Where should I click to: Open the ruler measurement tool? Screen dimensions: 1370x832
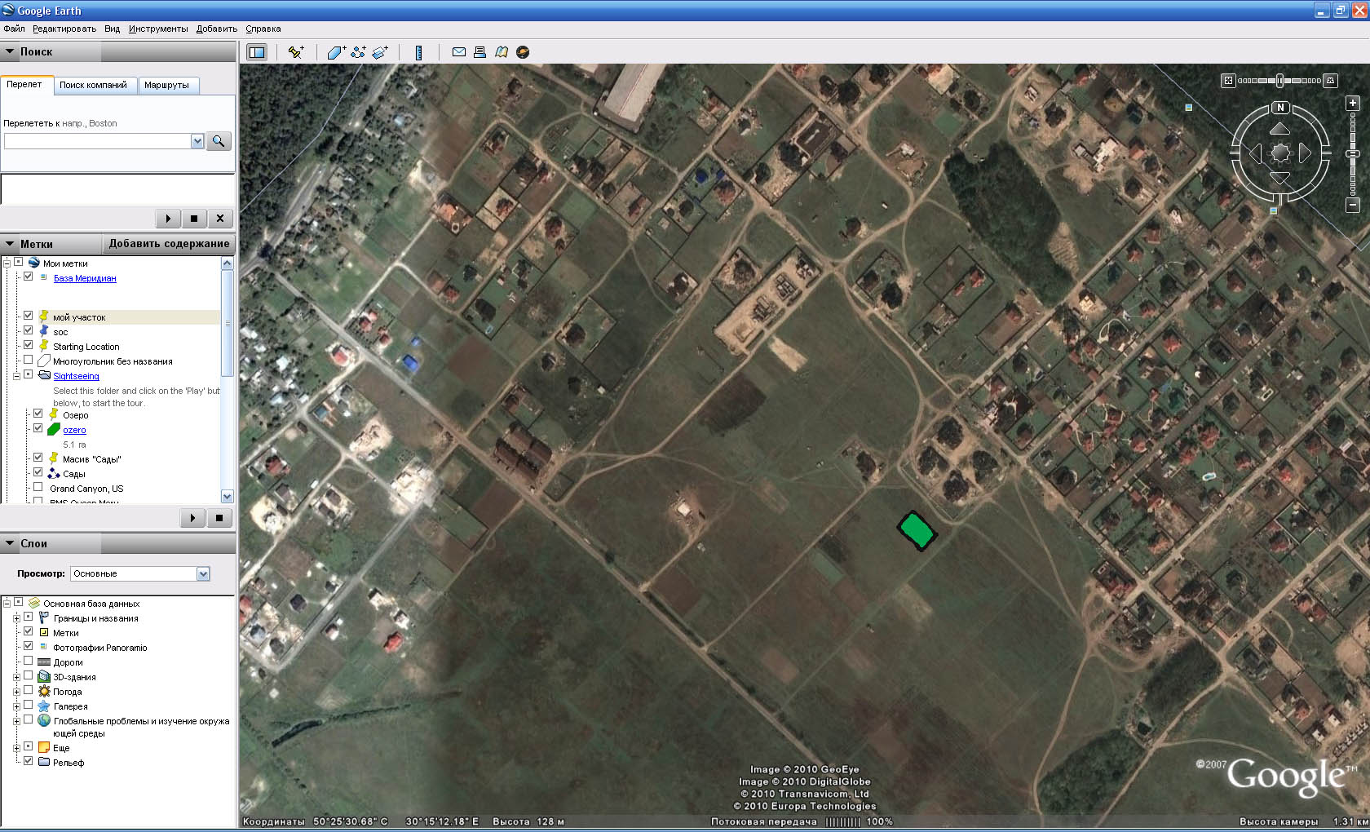pyautogui.click(x=418, y=52)
